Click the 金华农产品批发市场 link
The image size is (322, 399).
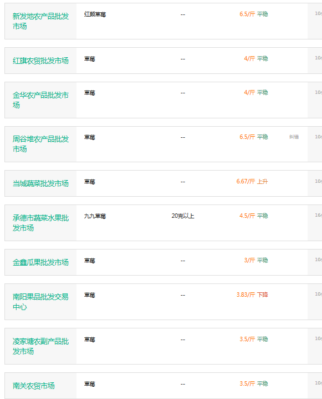click(x=40, y=100)
